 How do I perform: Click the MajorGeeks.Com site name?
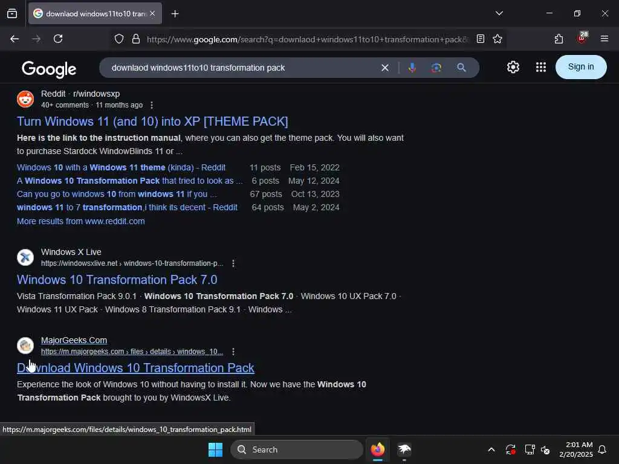tap(74, 341)
